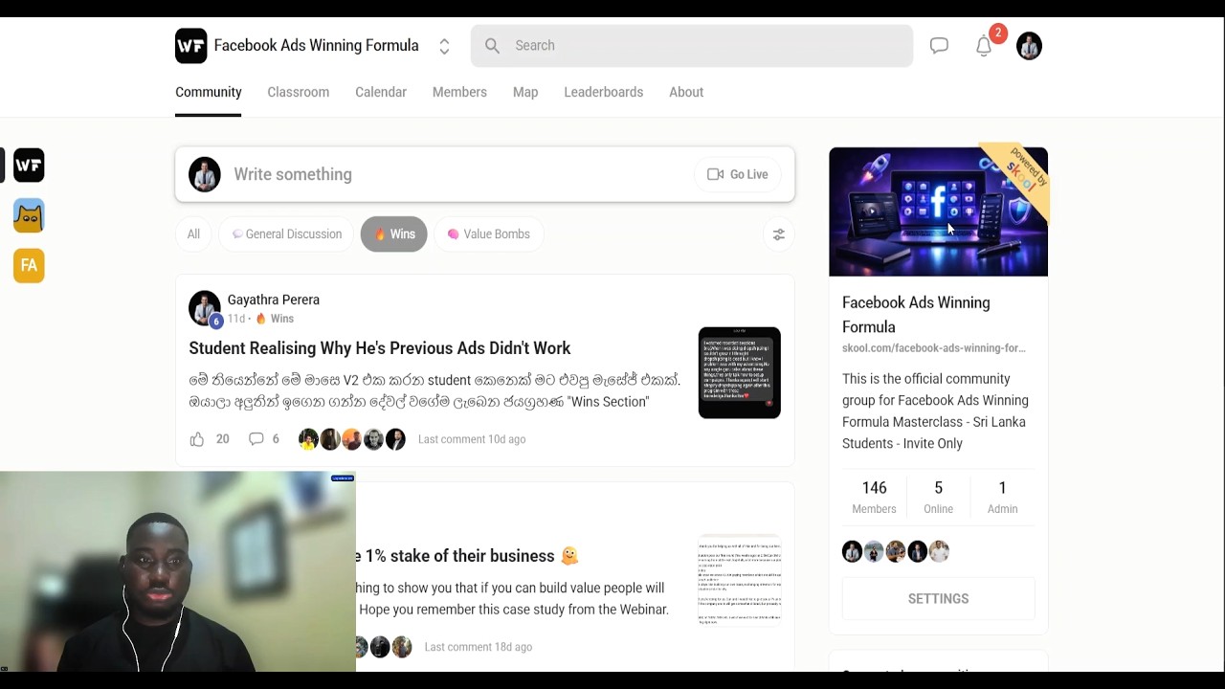1225x689 pixels.
Task: Open the SETTINGS button
Action: pos(938,599)
